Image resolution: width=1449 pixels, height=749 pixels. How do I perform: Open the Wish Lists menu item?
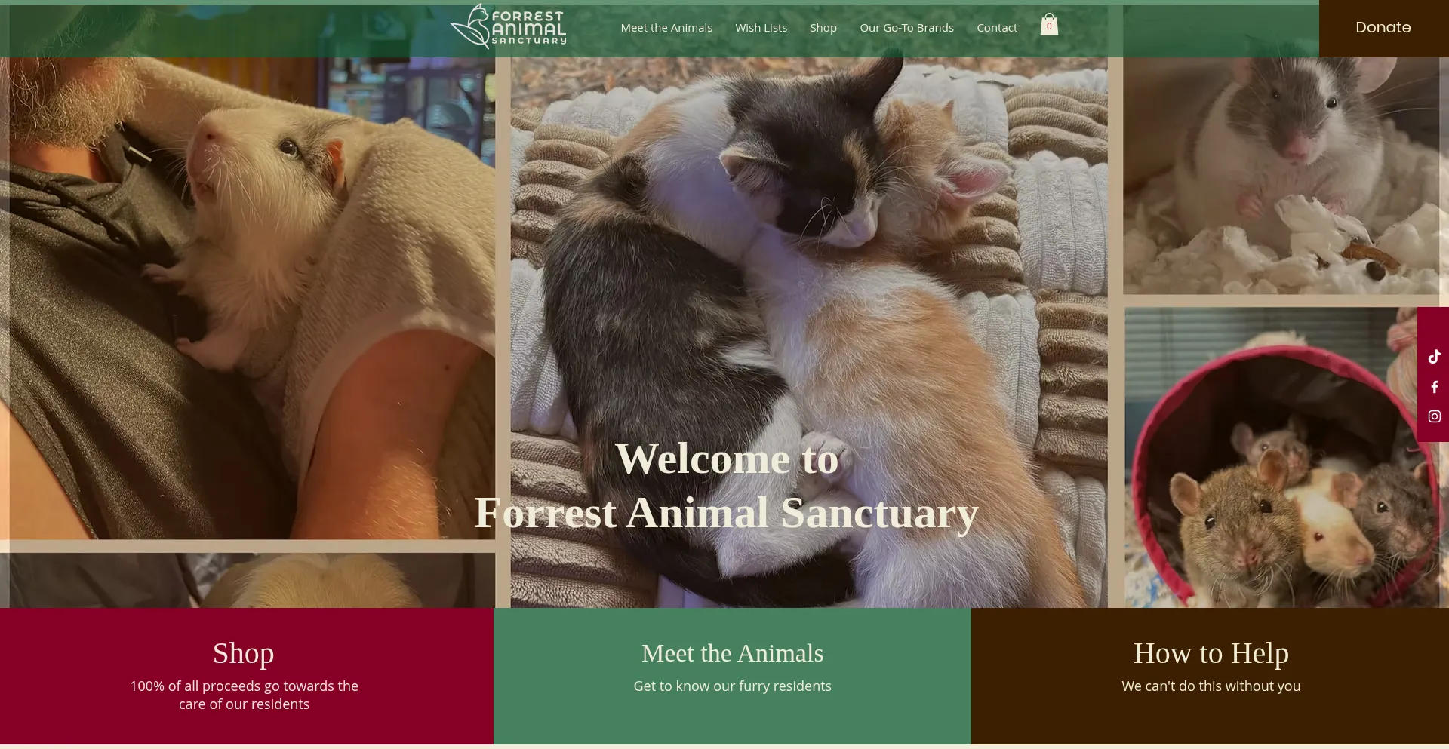tap(761, 28)
